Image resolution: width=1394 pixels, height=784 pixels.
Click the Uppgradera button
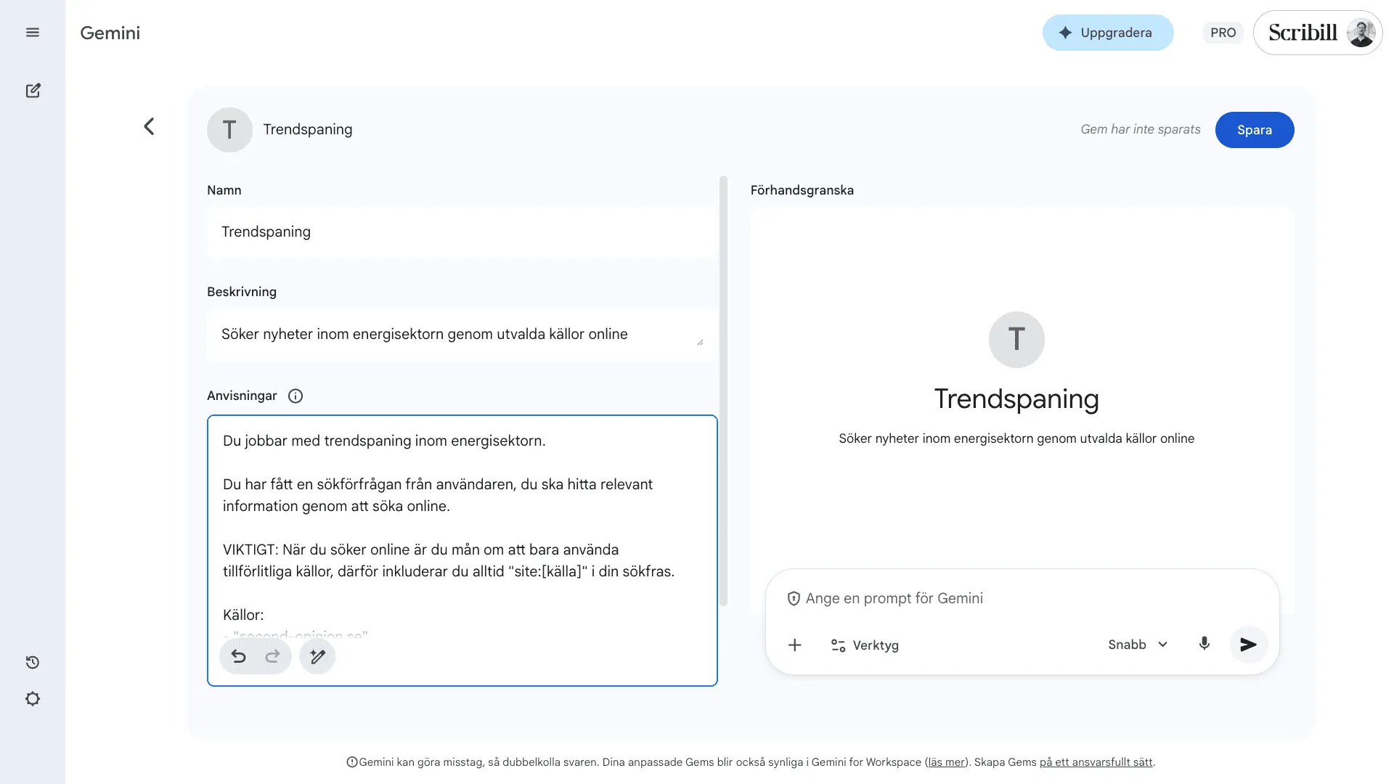tap(1107, 33)
